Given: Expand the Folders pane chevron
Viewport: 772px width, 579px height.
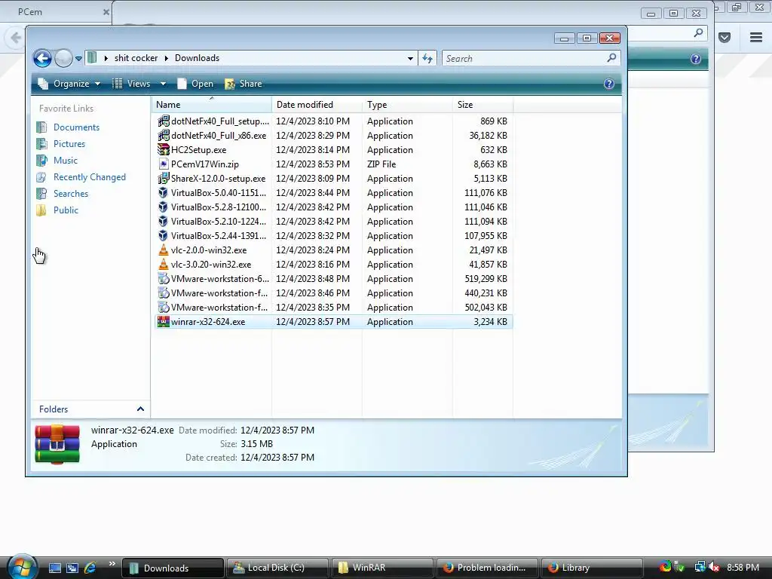Looking at the screenshot, I should pyautogui.click(x=140, y=409).
